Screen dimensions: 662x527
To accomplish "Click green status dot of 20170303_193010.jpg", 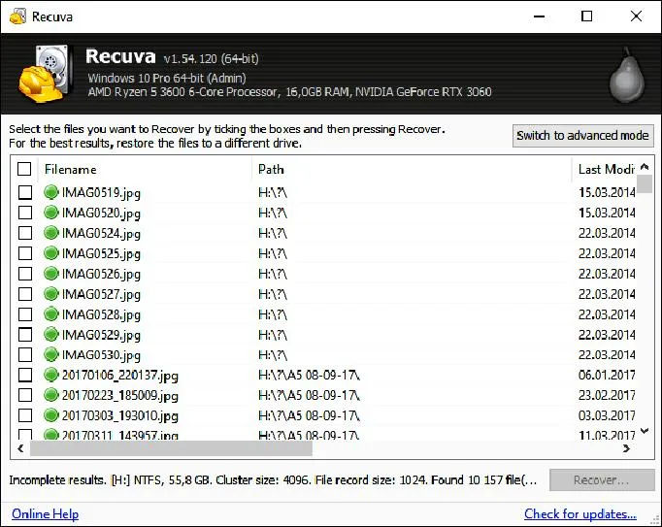I will pos(51,415).
